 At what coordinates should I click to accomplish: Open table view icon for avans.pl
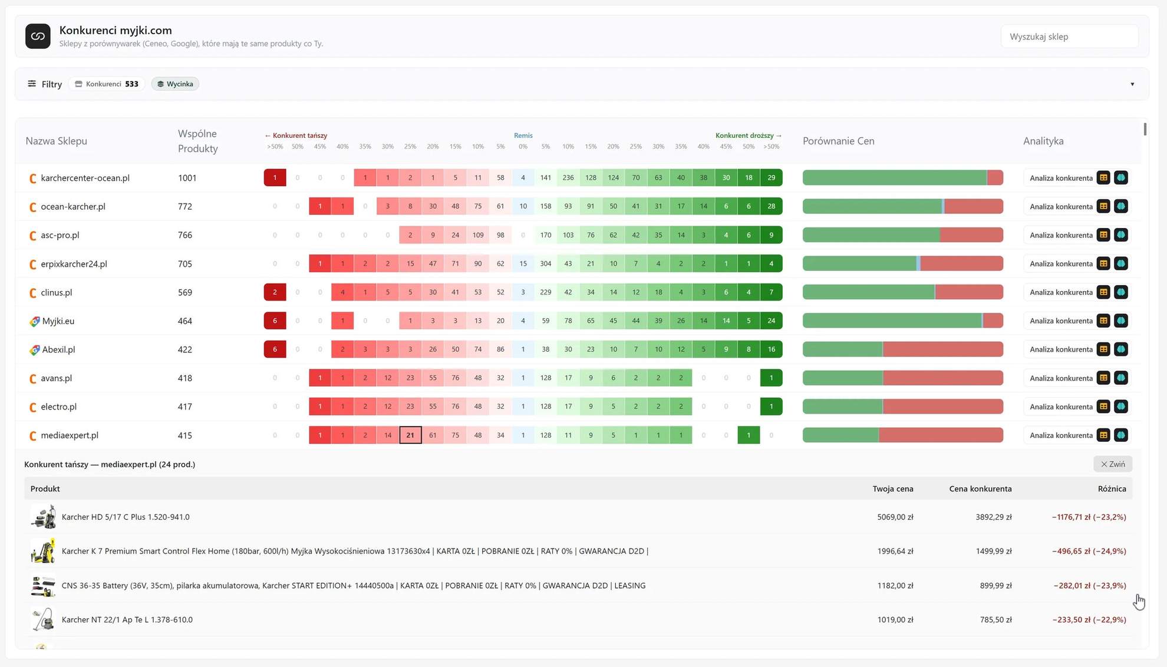(1103, 378)
